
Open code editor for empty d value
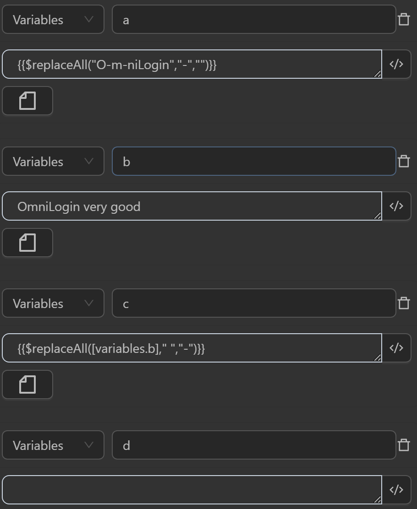coord(396,490)
